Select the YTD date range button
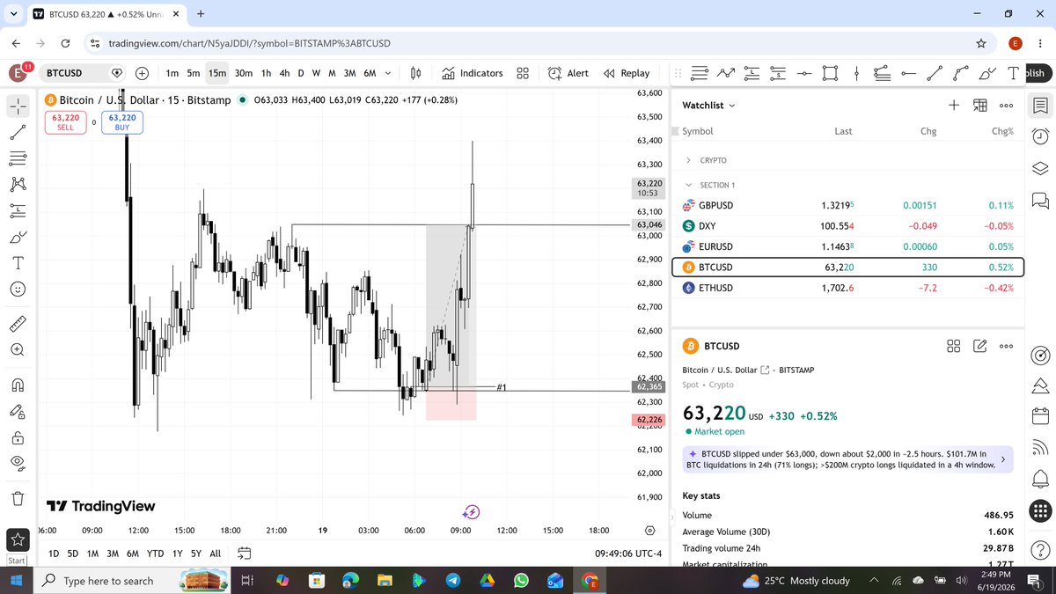This screenshot has height=594, width=1056. coord(155,554)
